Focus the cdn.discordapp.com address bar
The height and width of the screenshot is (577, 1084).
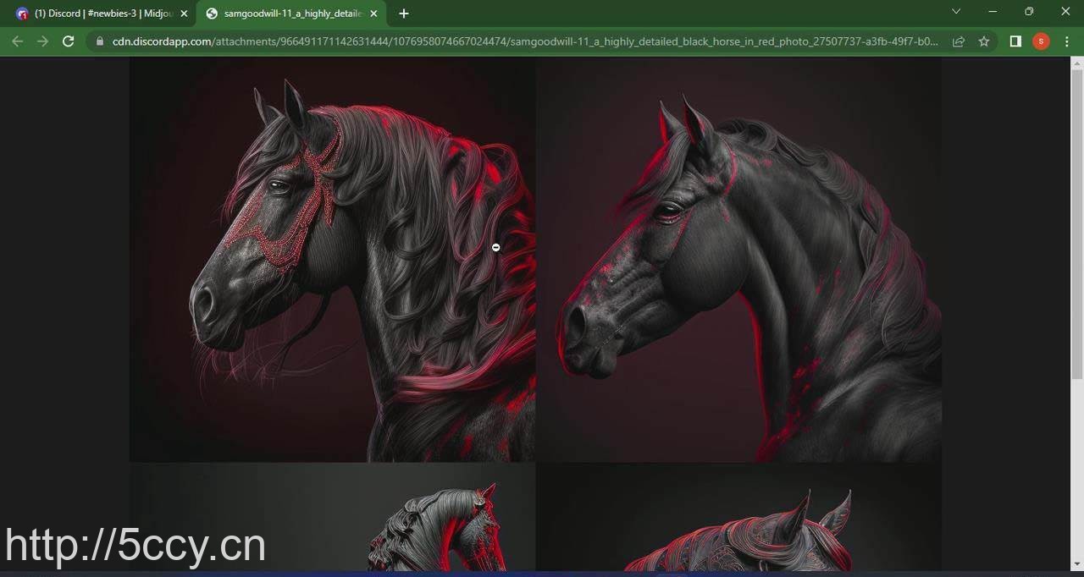[525, 41]
